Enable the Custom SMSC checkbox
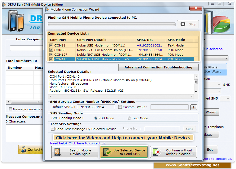Image resolution: width=236 pixels, height=169 pixels. [120, 107]
